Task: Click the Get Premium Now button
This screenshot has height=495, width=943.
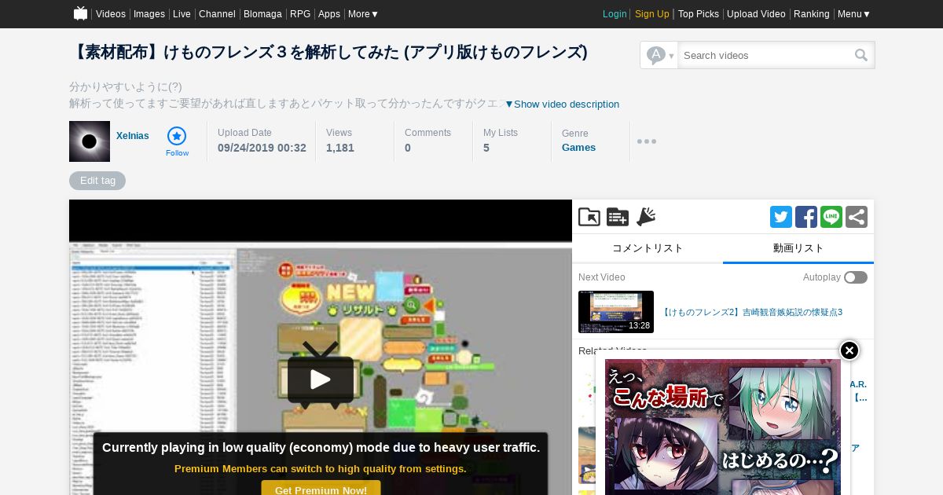Action: point(321,489)
